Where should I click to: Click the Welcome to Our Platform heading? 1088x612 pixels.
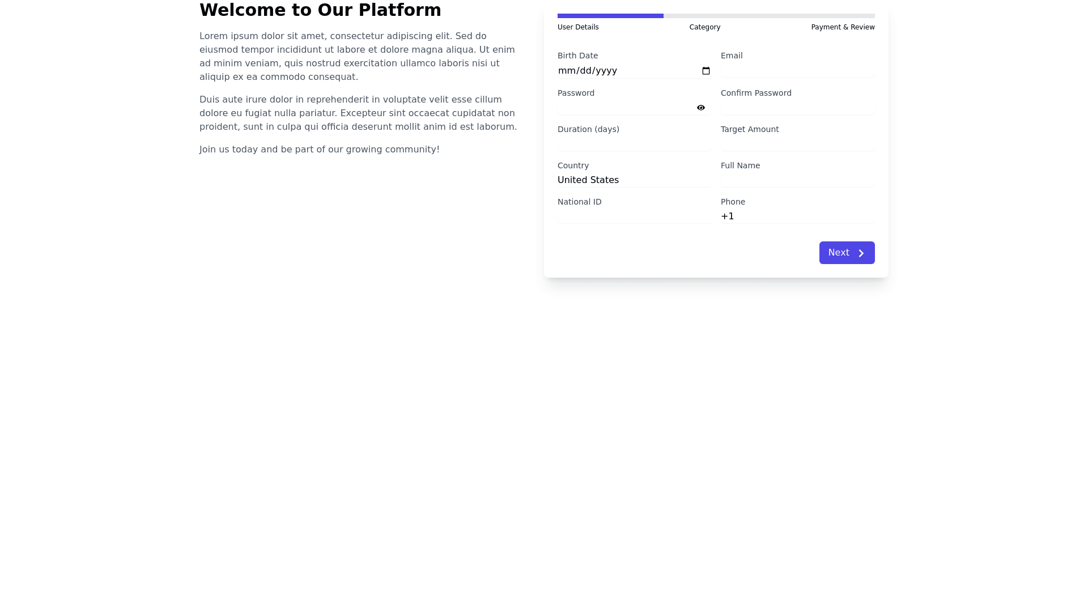click(x=320, y=10)
